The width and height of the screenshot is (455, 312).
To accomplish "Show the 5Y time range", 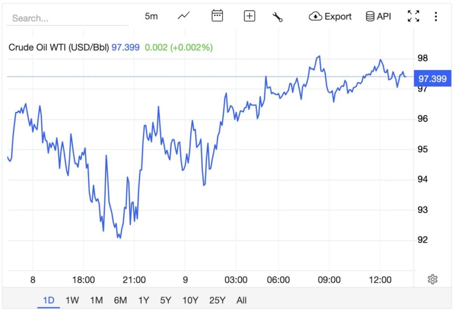I will click(165, 300).
